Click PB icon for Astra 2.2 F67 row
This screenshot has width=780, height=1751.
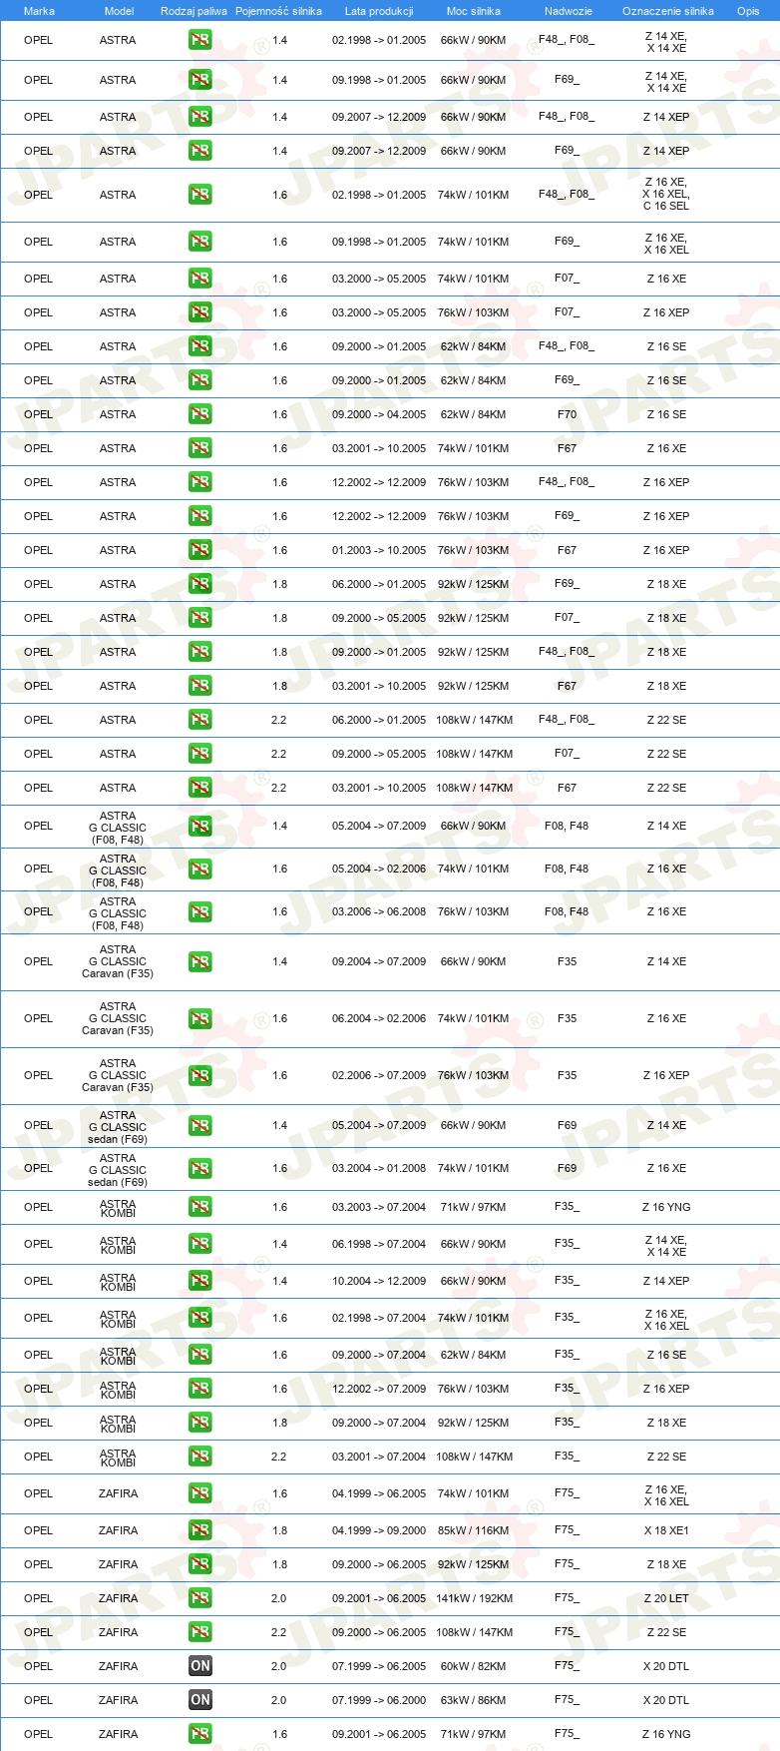[x=200, y=788]
